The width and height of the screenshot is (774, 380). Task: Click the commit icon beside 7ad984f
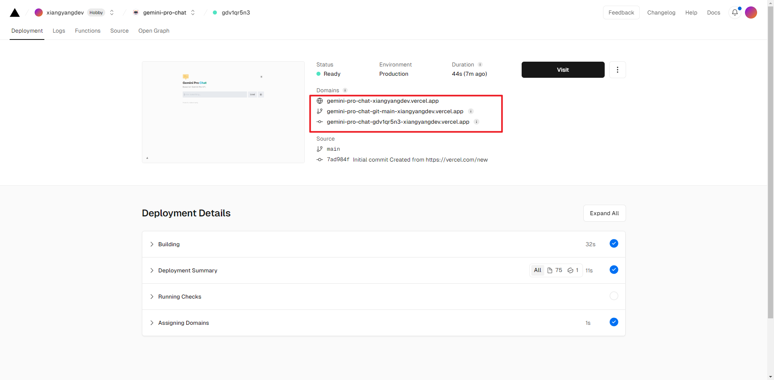pyautogui.click(x=320, y=160)
